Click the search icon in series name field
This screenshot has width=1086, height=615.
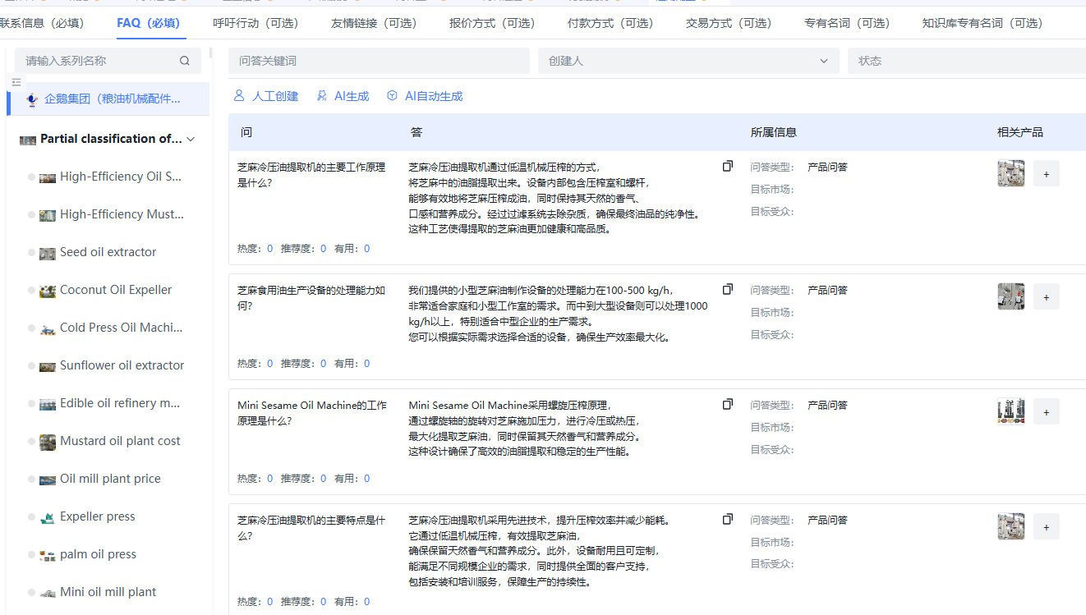[x=185, y=61]
